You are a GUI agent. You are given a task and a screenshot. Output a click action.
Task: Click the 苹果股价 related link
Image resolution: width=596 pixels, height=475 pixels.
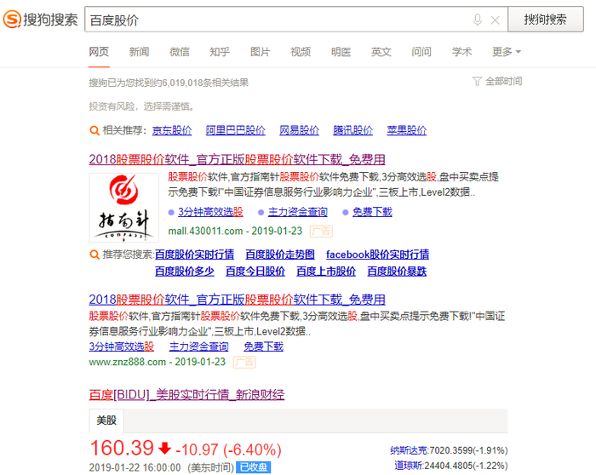tap(406, 130)
